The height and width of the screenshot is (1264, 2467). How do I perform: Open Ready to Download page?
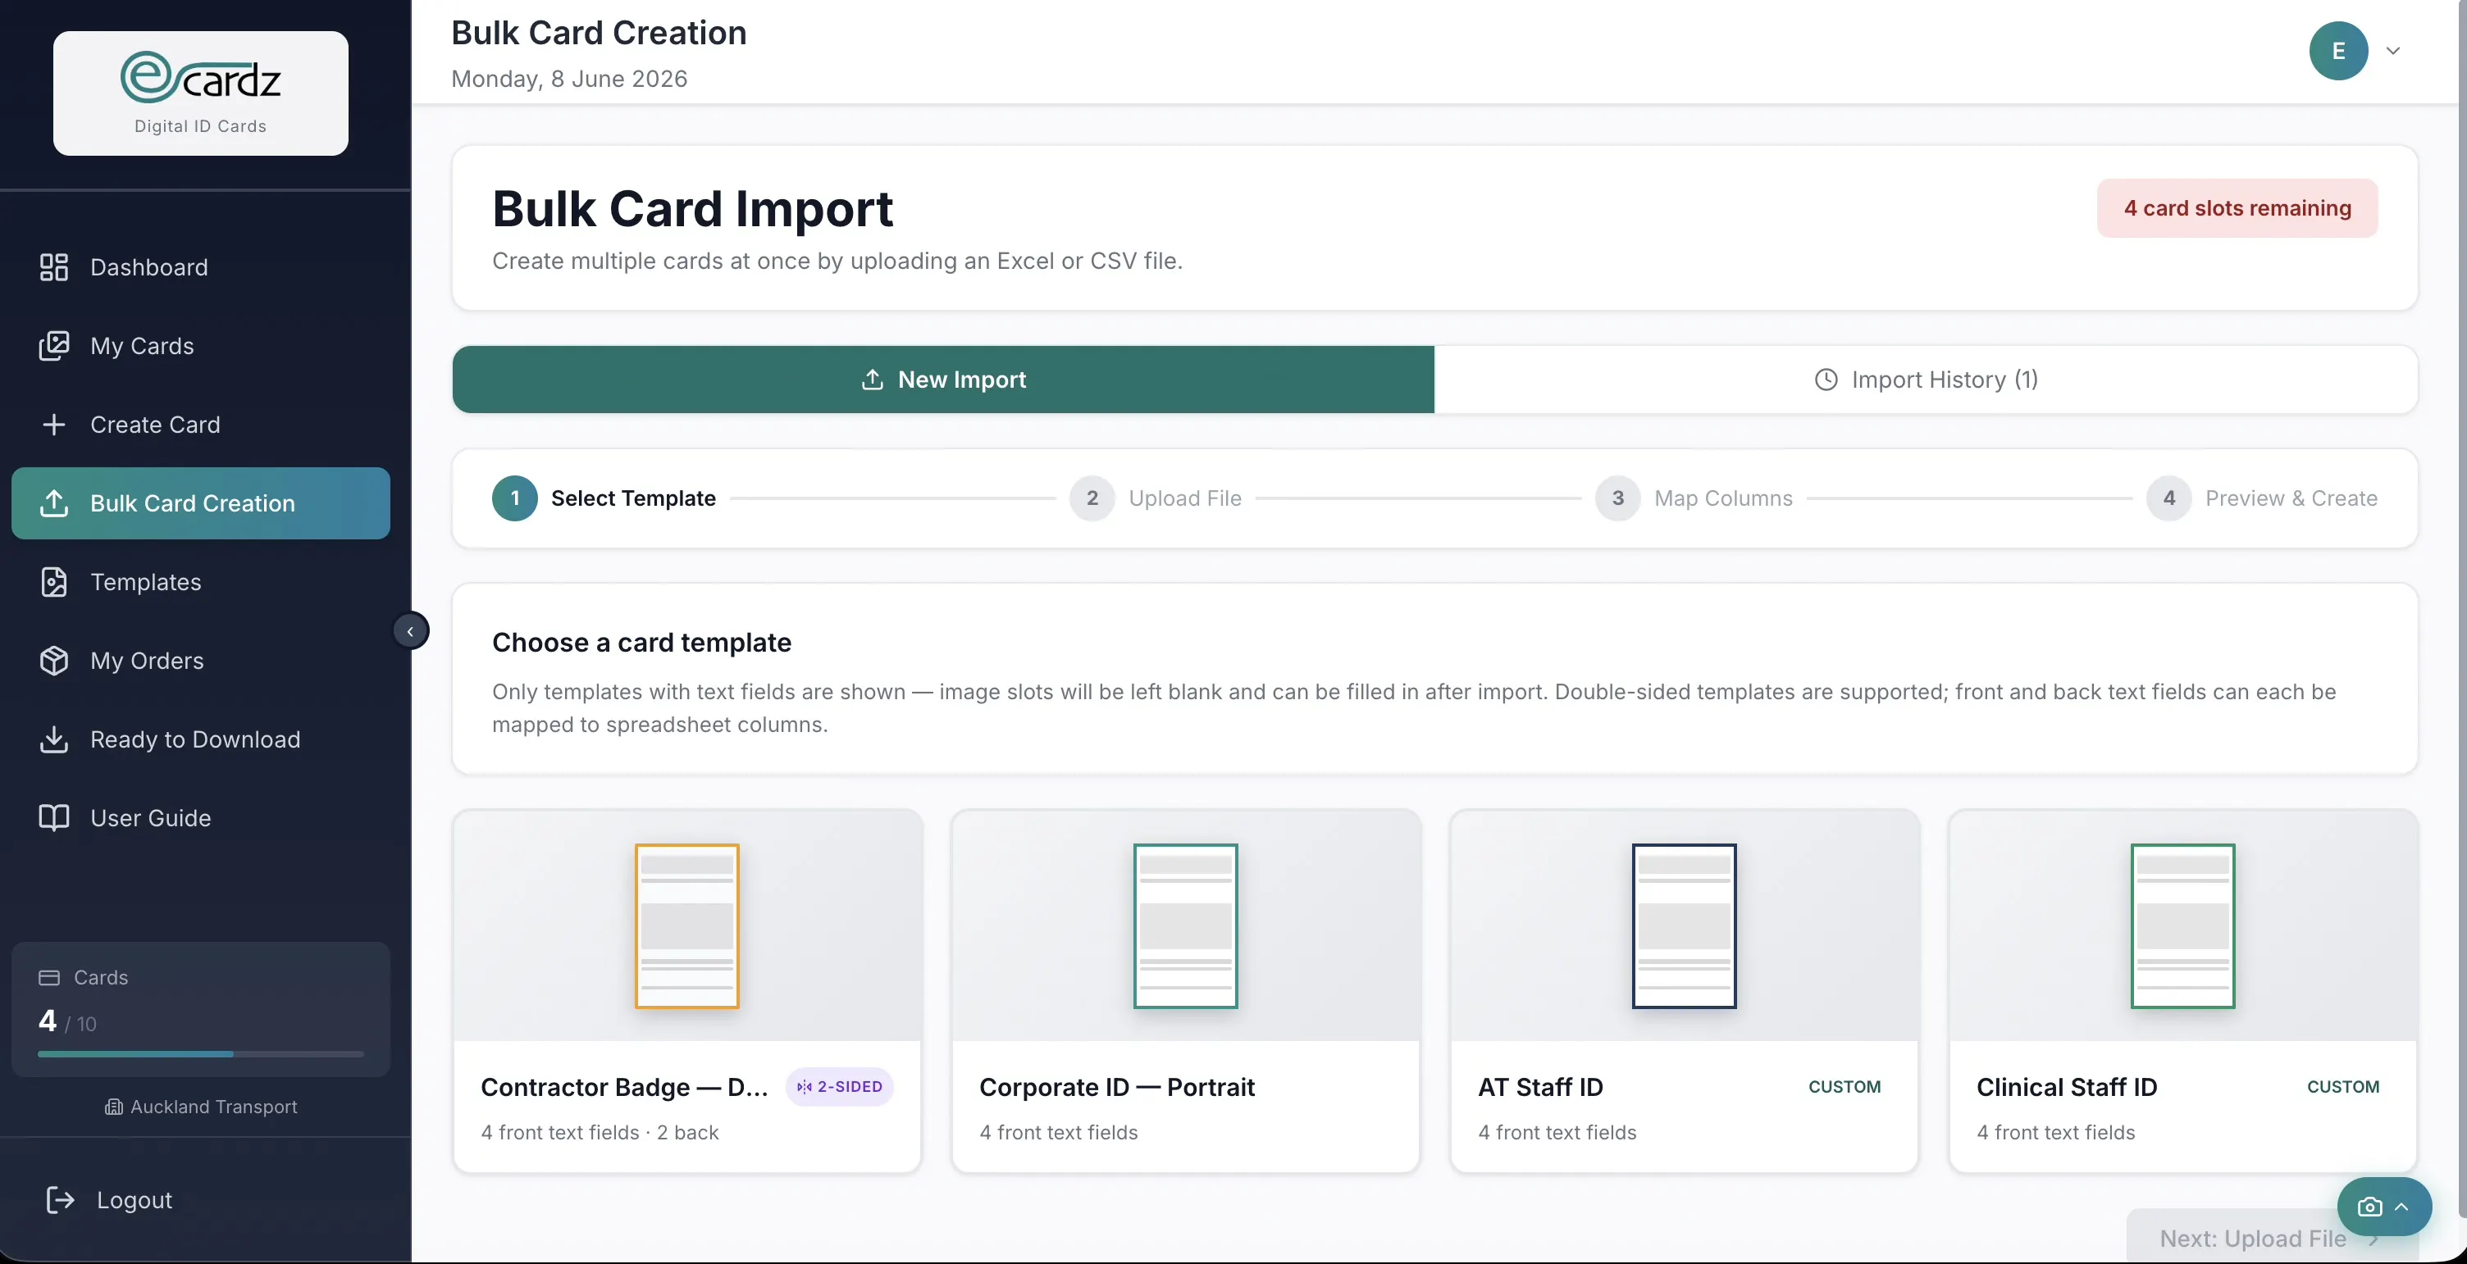click(201, 739)
